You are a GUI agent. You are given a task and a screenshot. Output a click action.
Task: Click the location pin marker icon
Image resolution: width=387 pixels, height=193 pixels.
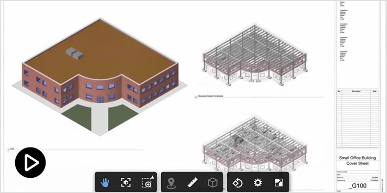[x=171, y=183]
